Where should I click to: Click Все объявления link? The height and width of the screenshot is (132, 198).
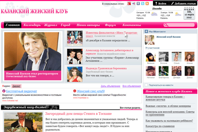point(131,86)
